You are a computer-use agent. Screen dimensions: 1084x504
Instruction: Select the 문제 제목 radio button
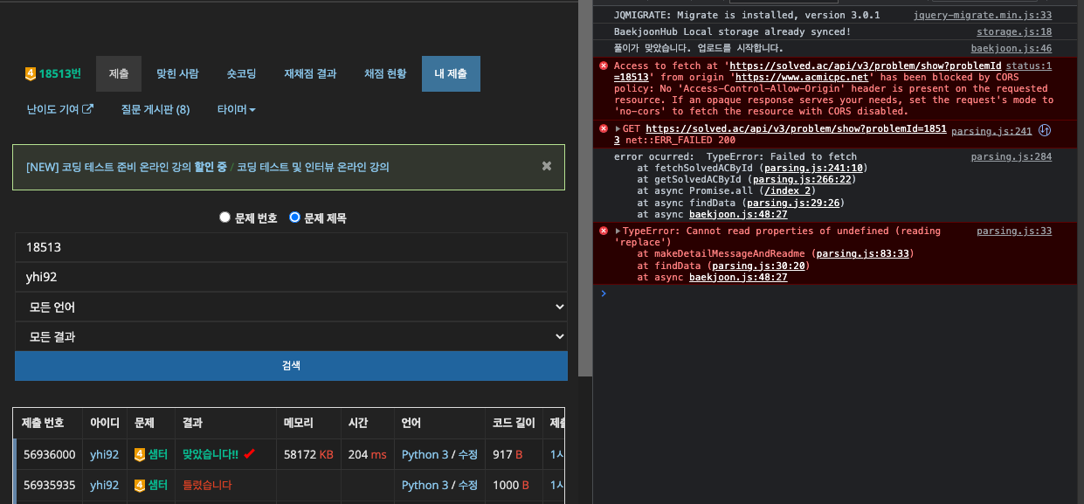(x=294, y=217)
